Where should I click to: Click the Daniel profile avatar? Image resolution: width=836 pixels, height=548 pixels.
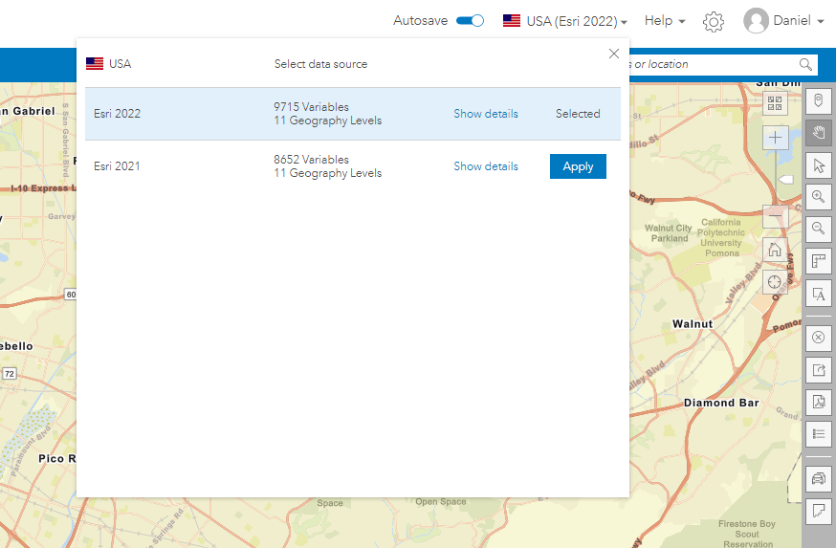coord(756,21)
